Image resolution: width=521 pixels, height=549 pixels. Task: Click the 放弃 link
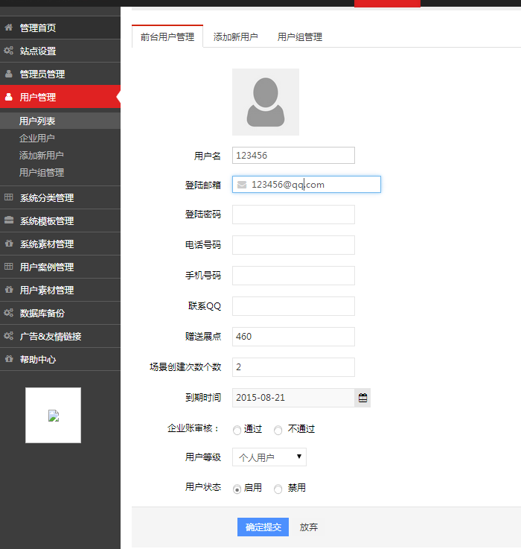coord(309,527)
